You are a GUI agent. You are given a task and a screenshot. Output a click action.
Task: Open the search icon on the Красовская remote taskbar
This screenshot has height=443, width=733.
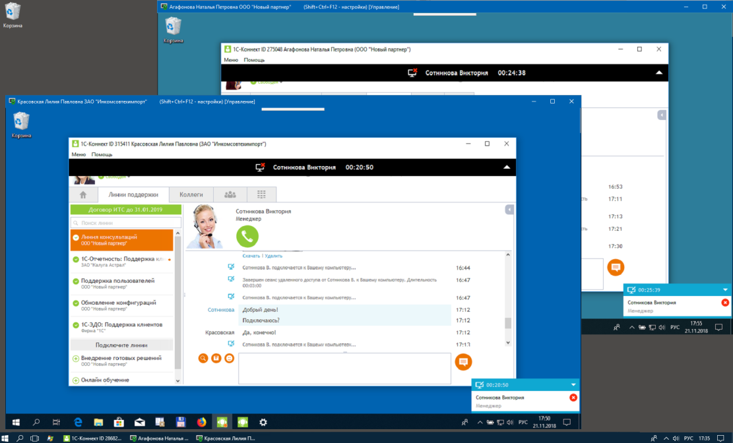tap(36, 422)
